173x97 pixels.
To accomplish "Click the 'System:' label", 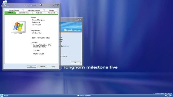I will pyautogui.click(x=34, y=18).
